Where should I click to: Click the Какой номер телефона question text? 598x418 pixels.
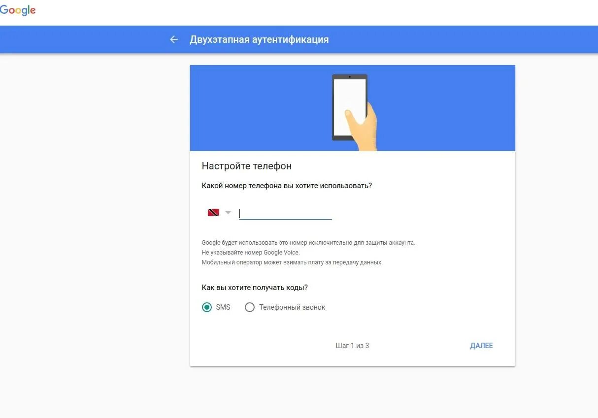click(287, 186)
